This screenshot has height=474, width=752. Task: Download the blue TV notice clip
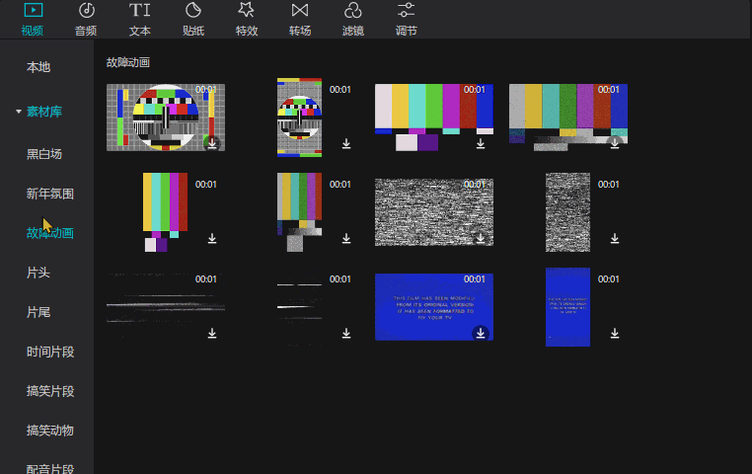click(x=481, y=333)
